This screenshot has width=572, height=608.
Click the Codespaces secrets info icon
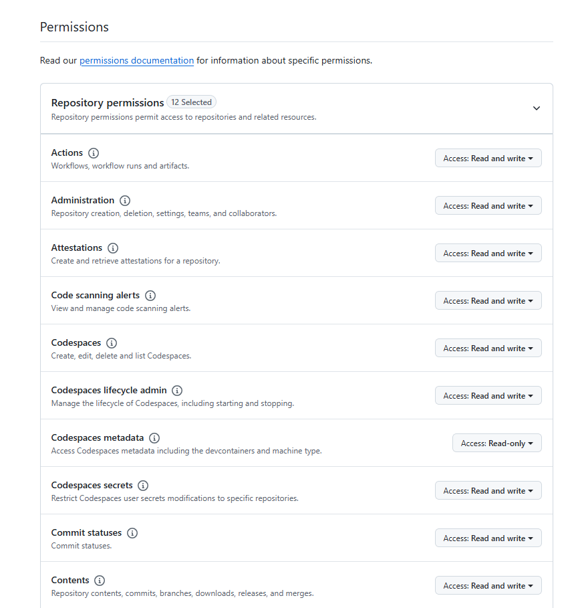[143, 486]
